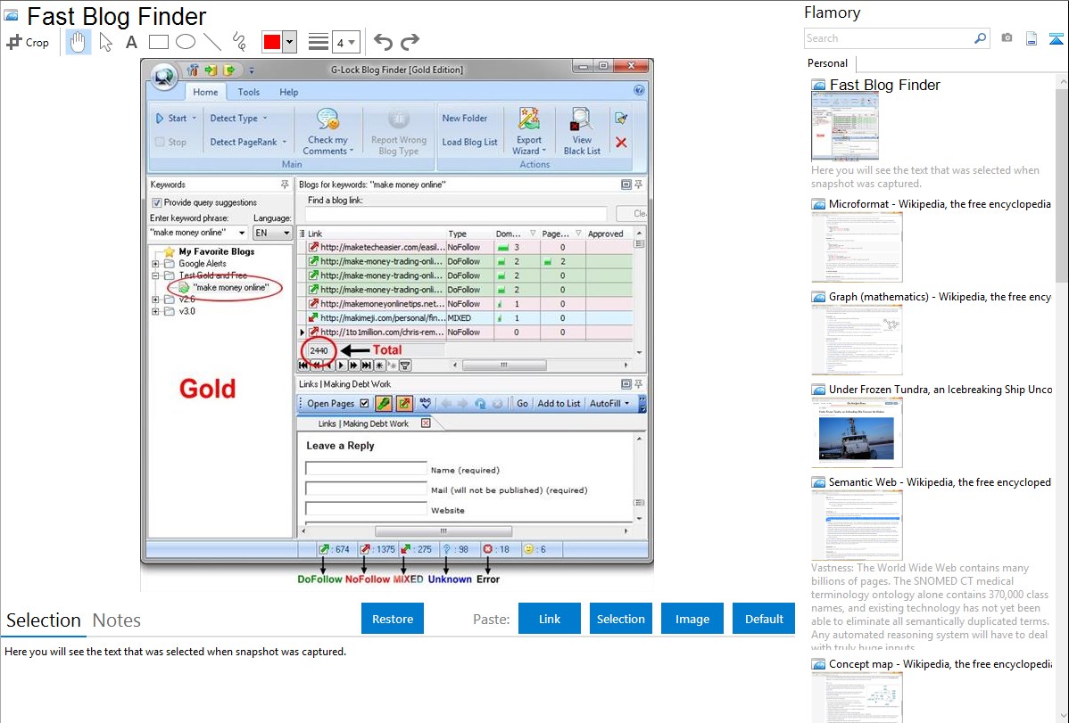
Task: Select the straight line tool
Action: 212,42
